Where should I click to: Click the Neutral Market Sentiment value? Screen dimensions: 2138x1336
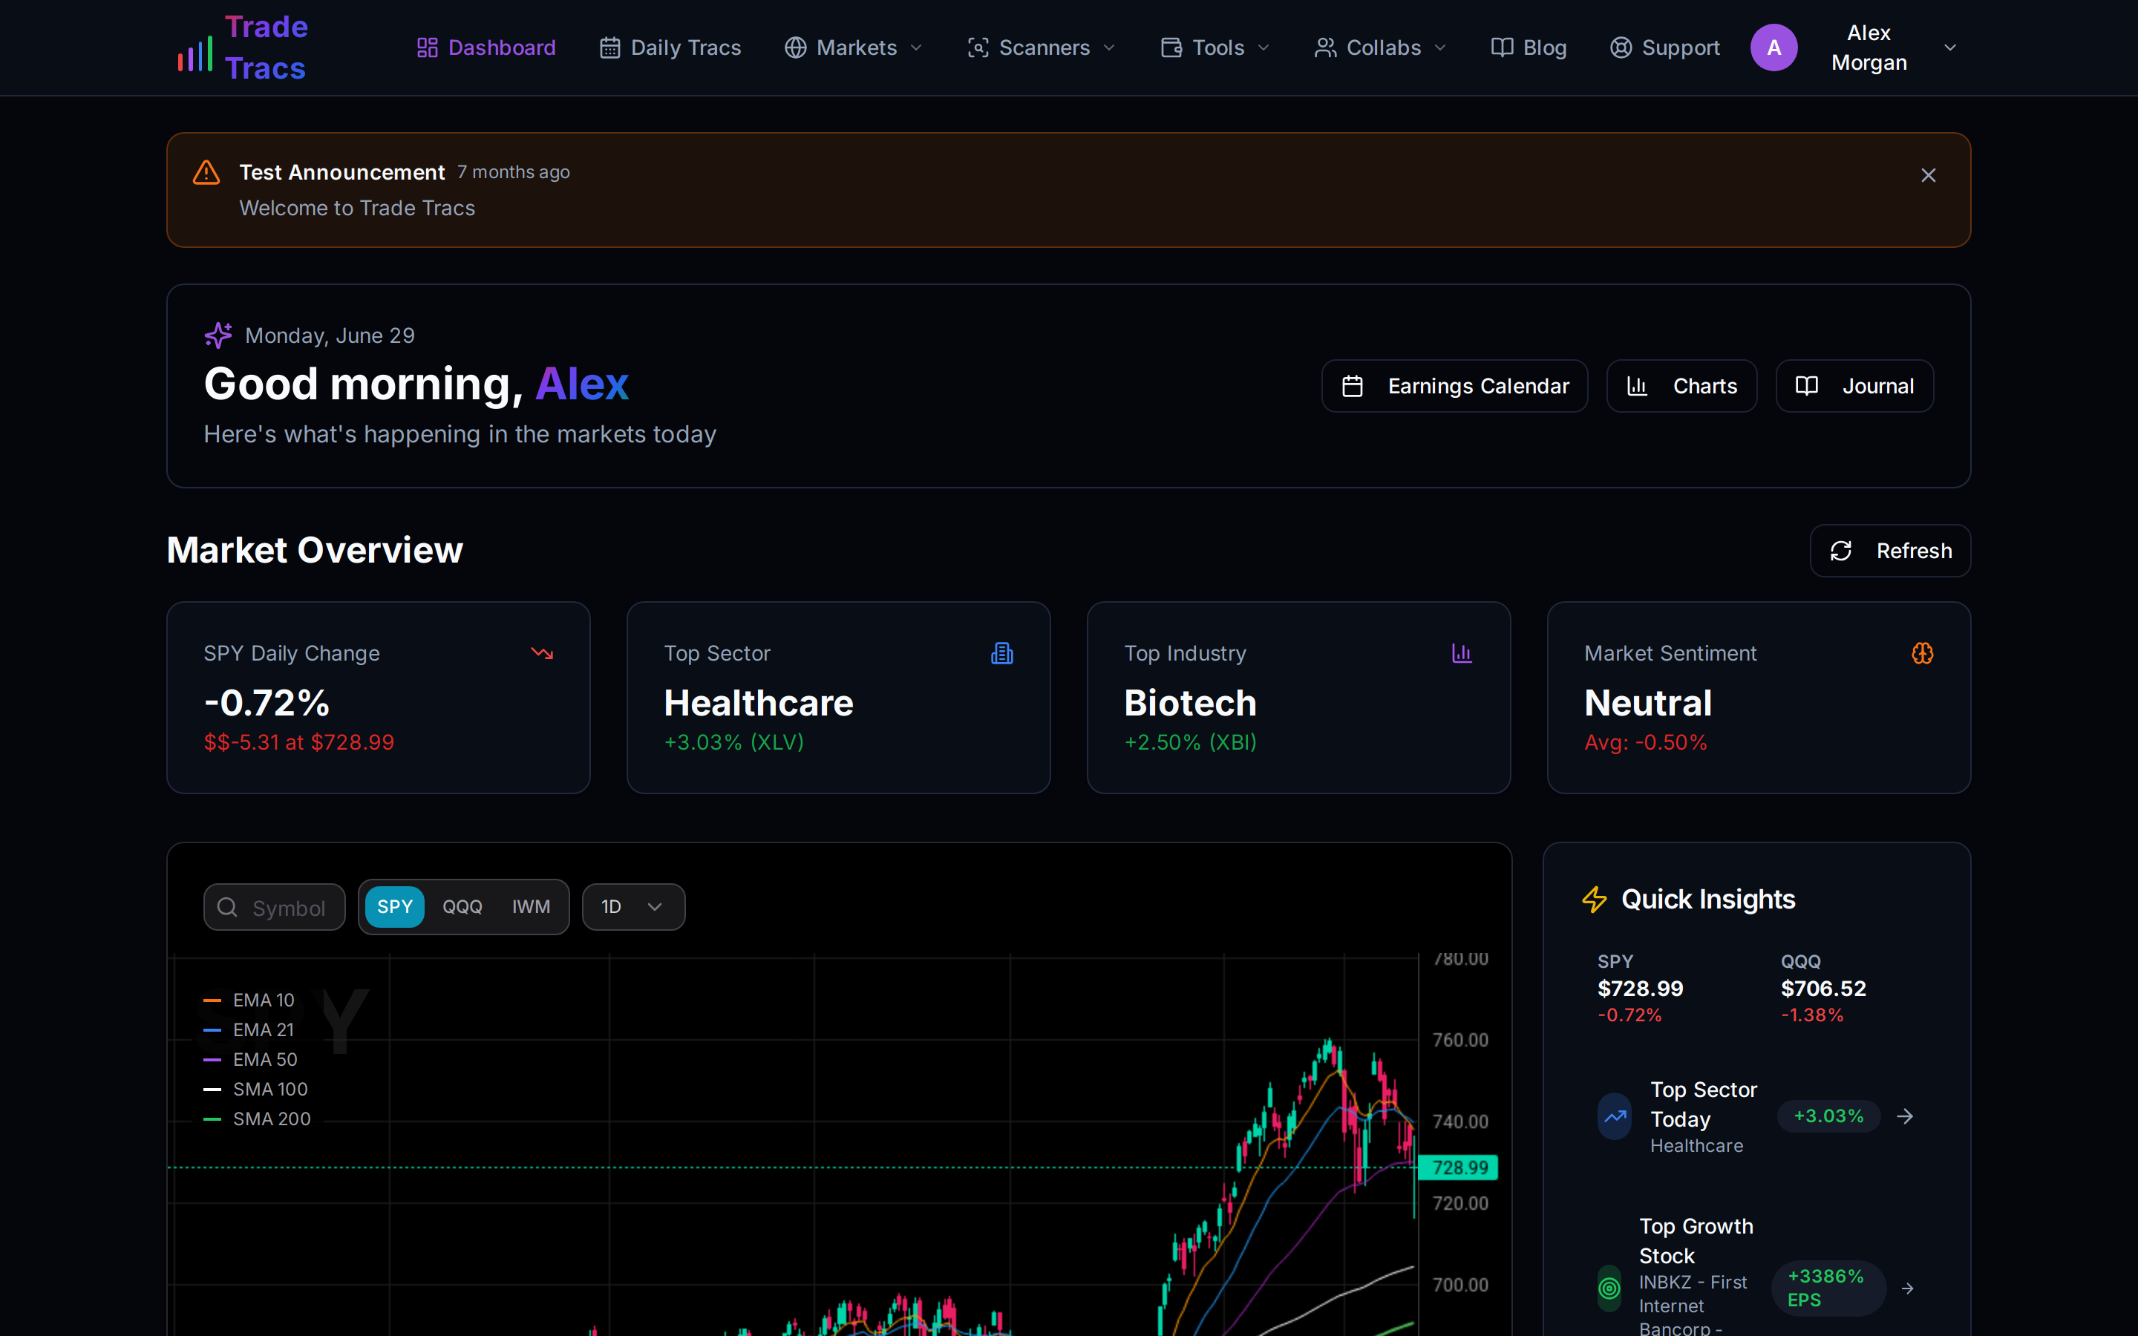pos(1648,704)
